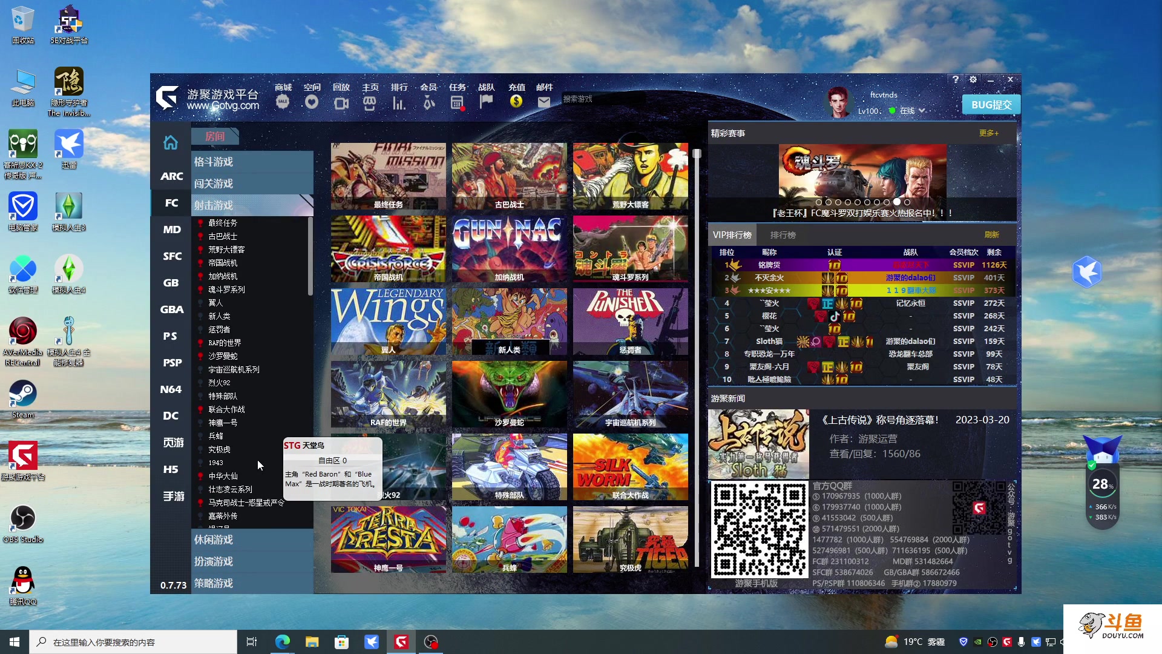Select the ARC platform tab

[x=171, y=176]
